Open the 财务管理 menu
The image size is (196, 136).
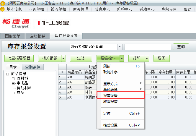click(81, 9)
